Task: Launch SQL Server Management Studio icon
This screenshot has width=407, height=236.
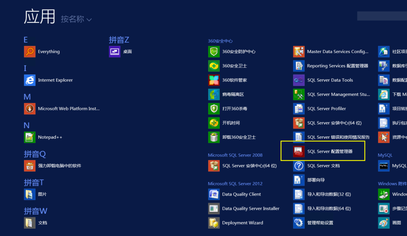Action: pyautogui.click(x=299, y=94)
